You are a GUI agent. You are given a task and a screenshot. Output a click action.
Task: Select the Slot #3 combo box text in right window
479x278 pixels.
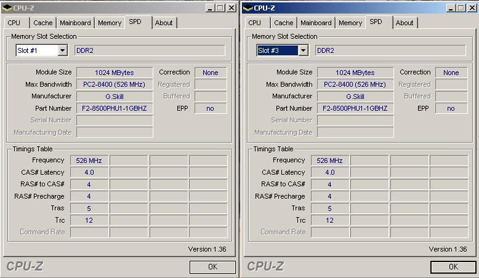(278, 50)
